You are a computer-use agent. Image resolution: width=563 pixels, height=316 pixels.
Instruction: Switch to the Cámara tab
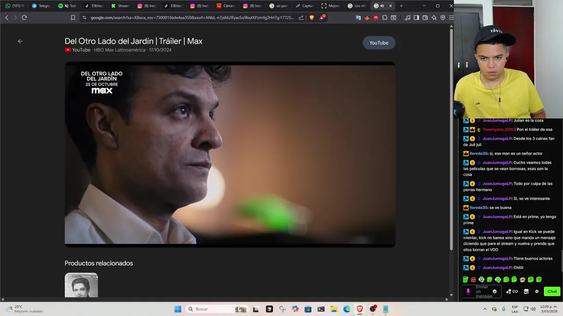coord(226,6)
